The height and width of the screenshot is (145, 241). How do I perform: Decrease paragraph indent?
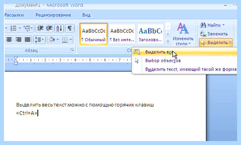tap(40, 28)
